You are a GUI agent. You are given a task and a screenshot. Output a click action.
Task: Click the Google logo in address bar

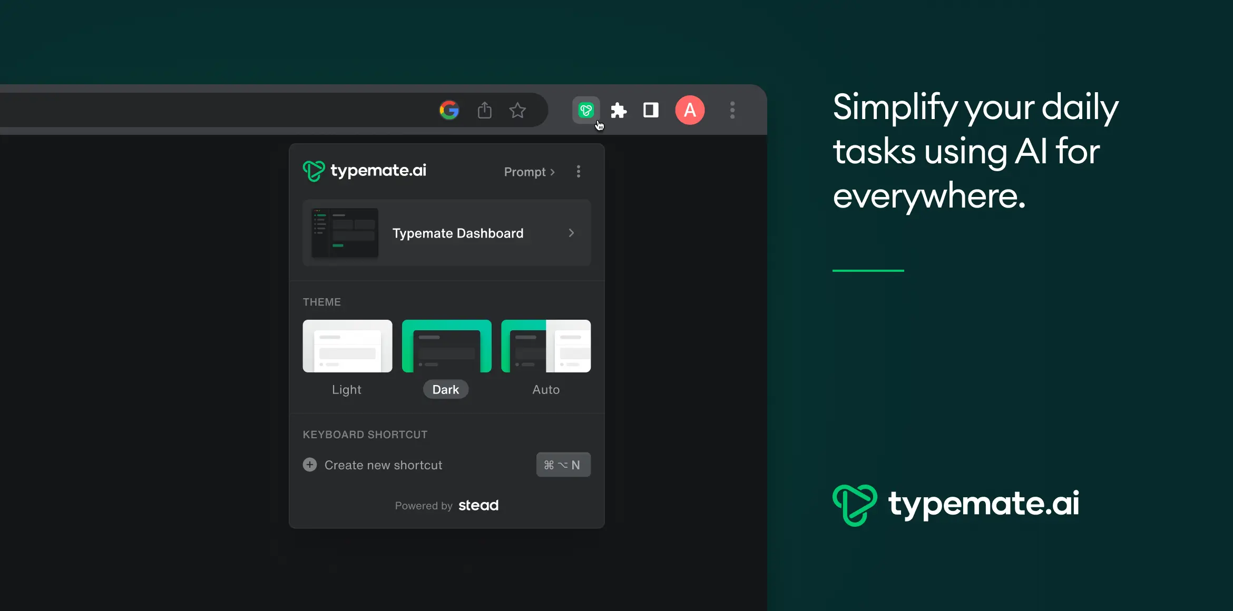449,110
